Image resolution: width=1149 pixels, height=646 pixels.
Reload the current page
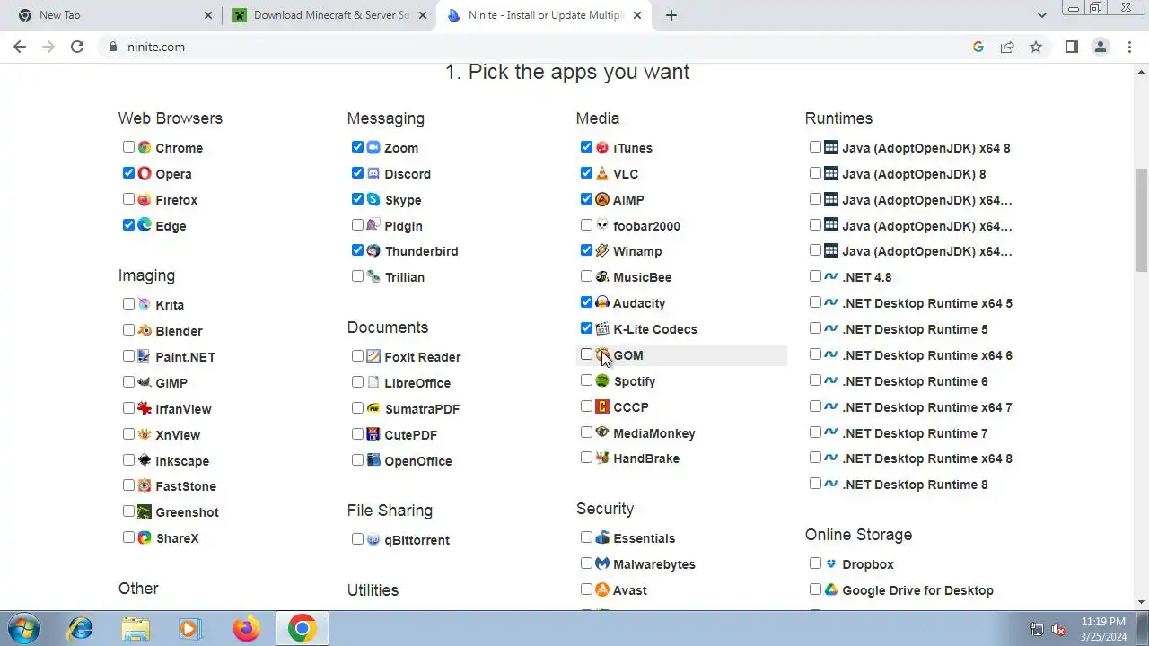pos(77,47)
